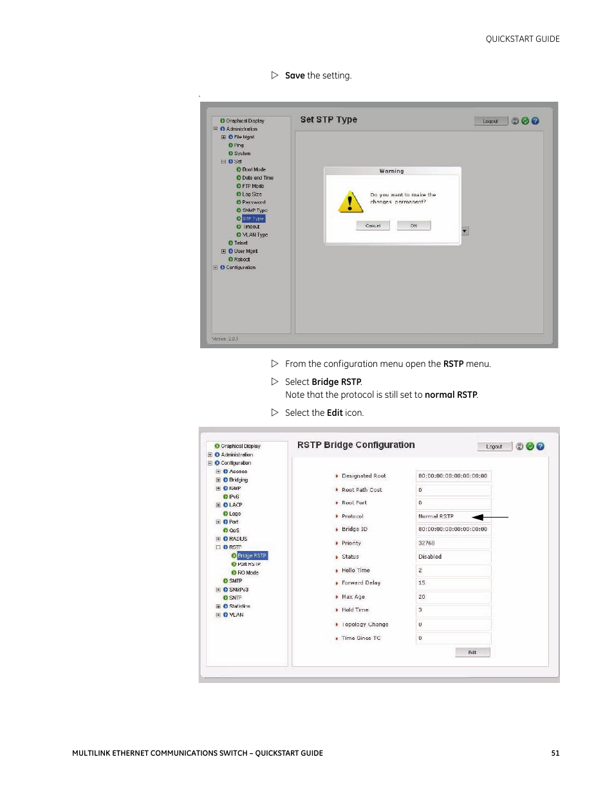The image size is (614, 795).
Task: Click the Priority field showing 32768
Action: click(453, 543)
